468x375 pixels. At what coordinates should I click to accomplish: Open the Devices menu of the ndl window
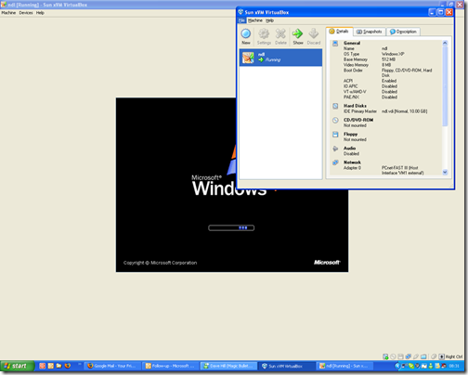pos(26,13)
